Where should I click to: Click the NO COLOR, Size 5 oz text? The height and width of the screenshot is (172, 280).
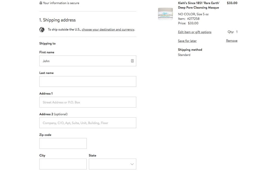[x=193, y=14]
